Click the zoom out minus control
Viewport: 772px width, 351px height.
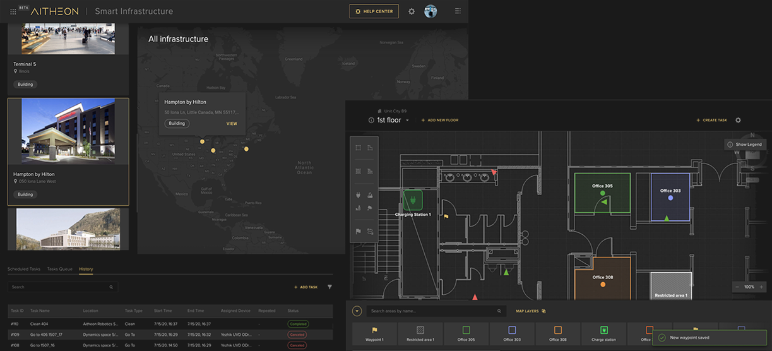737,287
